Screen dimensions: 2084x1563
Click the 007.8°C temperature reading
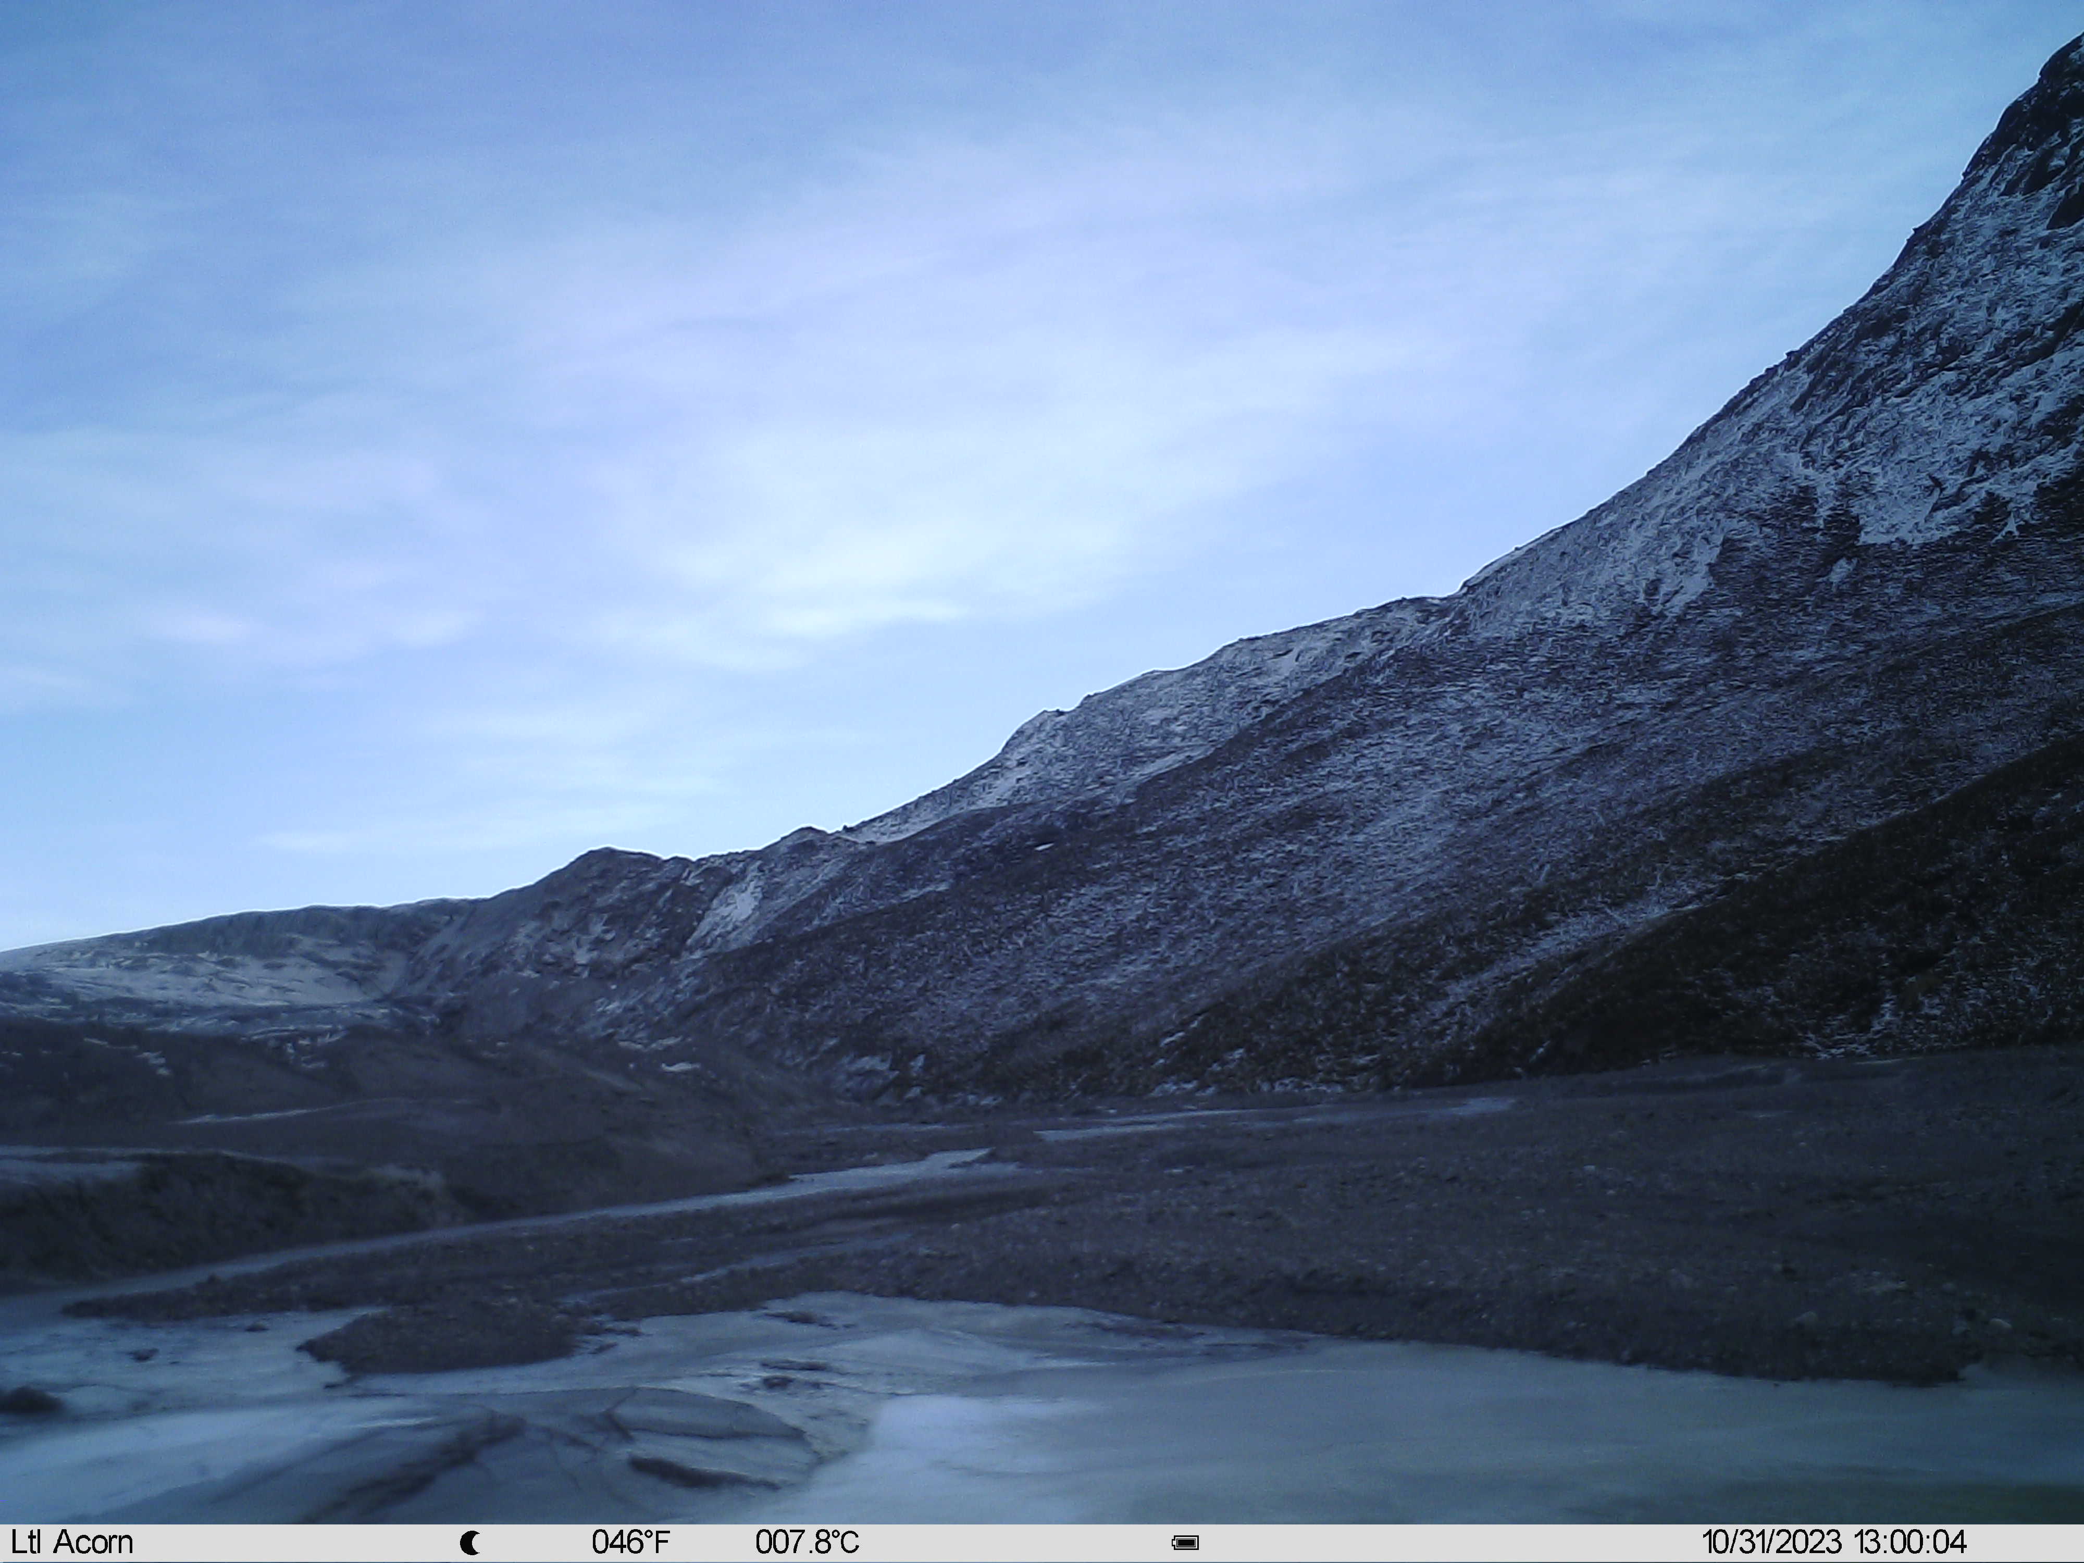click(x=807, y=1542)
